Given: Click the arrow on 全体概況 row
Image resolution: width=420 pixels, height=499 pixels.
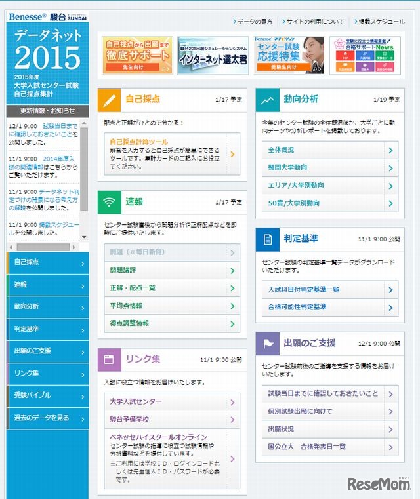Looking at the screenshot, I should coord(391,150).
